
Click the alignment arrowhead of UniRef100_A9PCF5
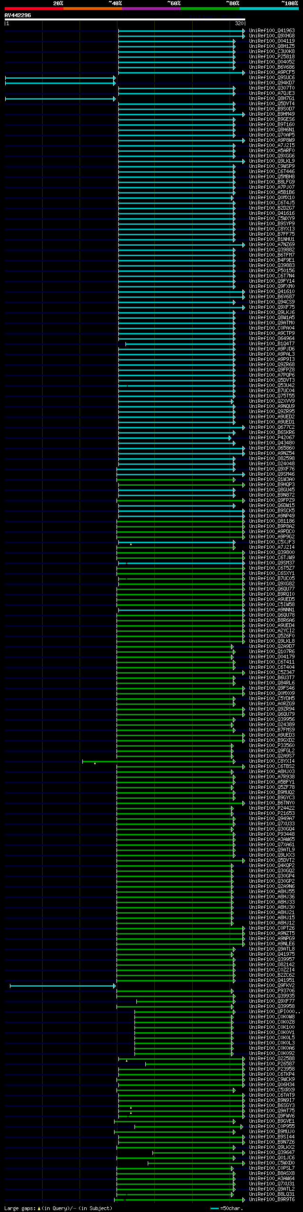244,73
